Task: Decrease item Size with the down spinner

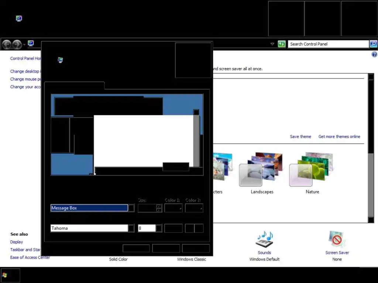Action: pos(159,210)
